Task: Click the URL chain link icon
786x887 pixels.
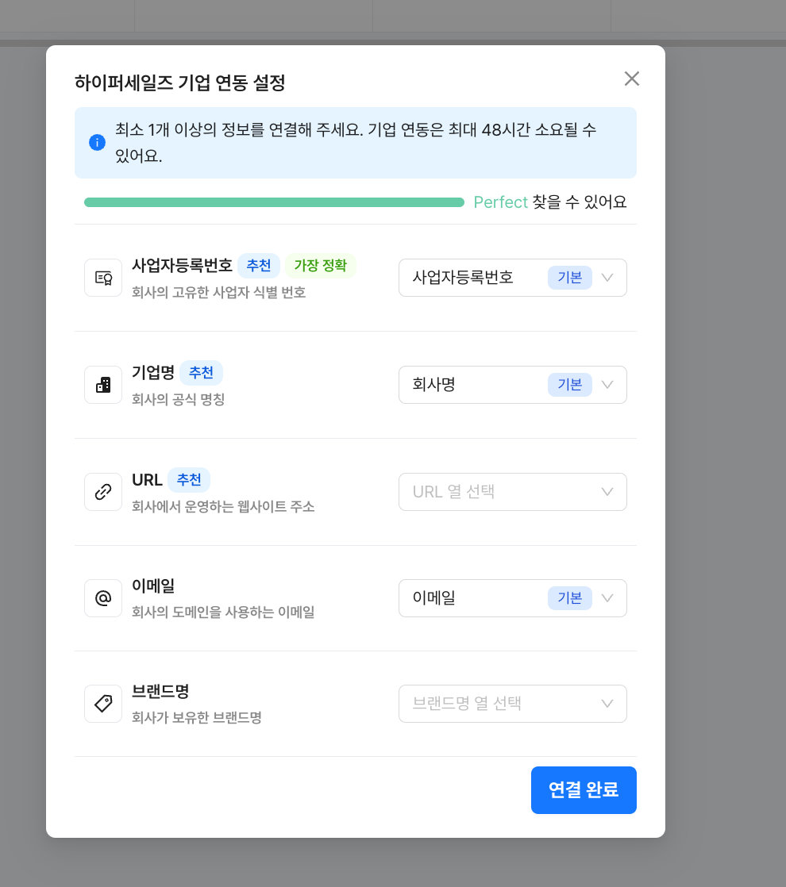Action: [103, 492]
